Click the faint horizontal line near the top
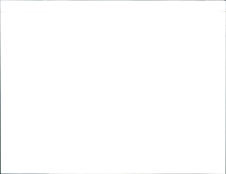 113,12
